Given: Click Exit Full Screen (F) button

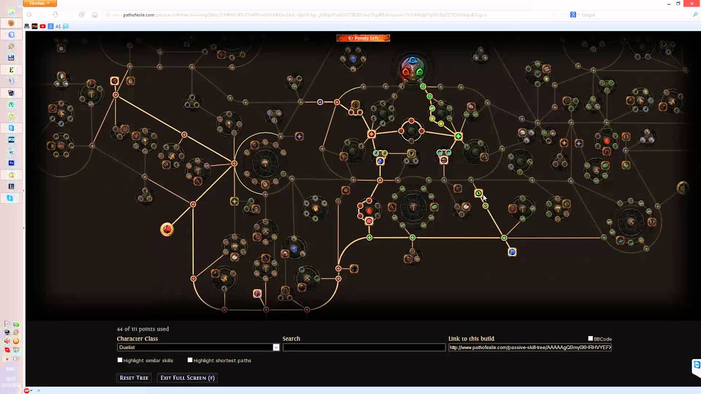Looking at the screenshot, I should click(187, 378).
